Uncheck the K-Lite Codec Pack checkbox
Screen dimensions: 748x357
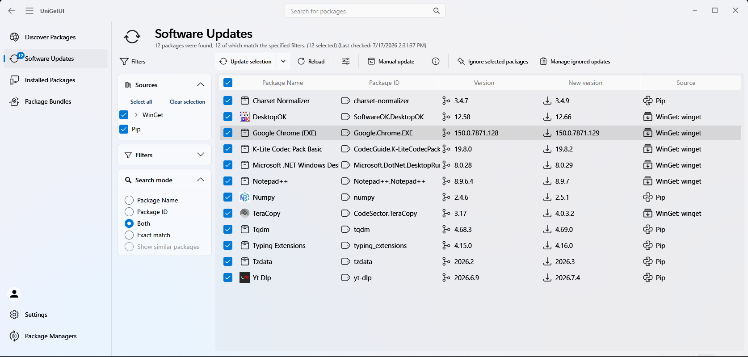[228, 149]
